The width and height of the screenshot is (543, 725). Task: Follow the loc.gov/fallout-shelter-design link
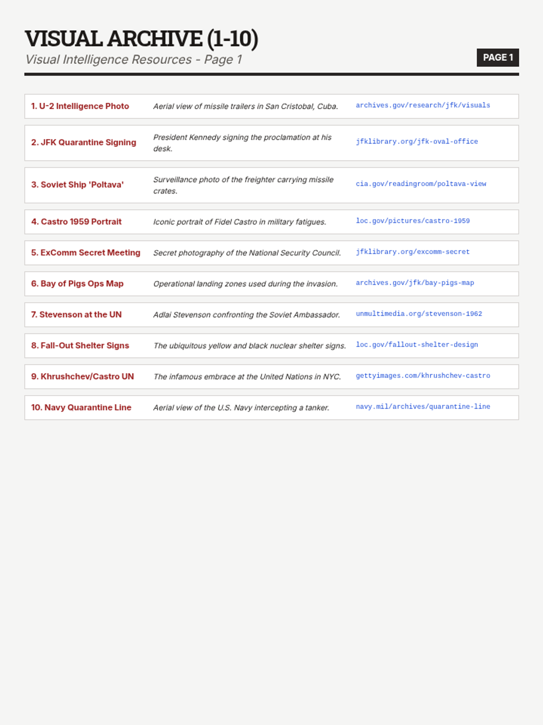tap(417, 345)
